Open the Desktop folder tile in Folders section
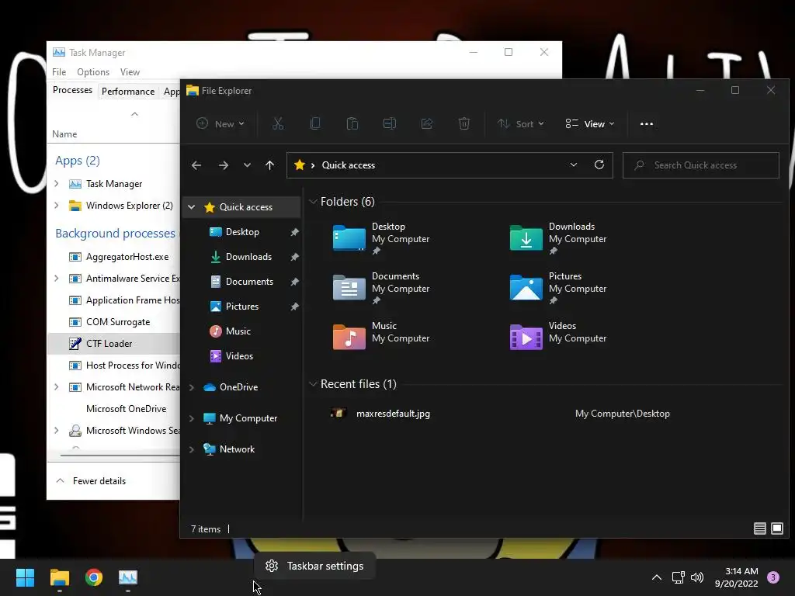Viewport: 795px width, 596px height. 381,237
